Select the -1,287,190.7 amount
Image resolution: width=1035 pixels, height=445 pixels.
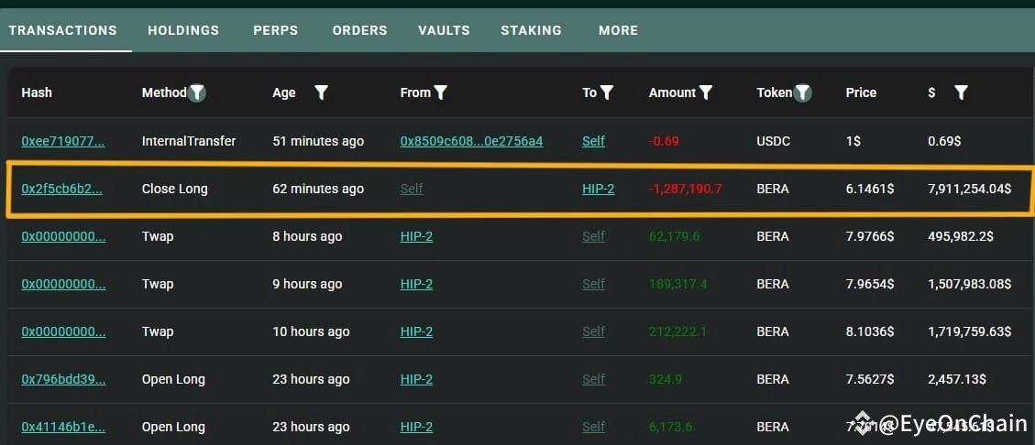685,189
